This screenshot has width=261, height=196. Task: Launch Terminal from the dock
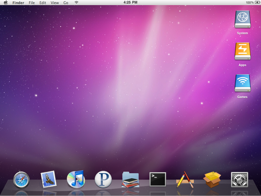158,179
